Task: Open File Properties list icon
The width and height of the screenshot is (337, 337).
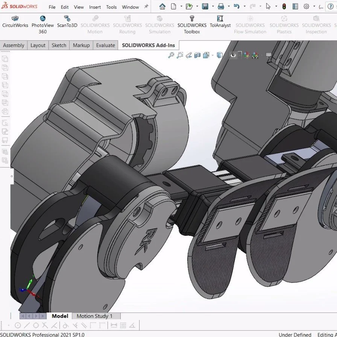Action: [x=295, y=6]
